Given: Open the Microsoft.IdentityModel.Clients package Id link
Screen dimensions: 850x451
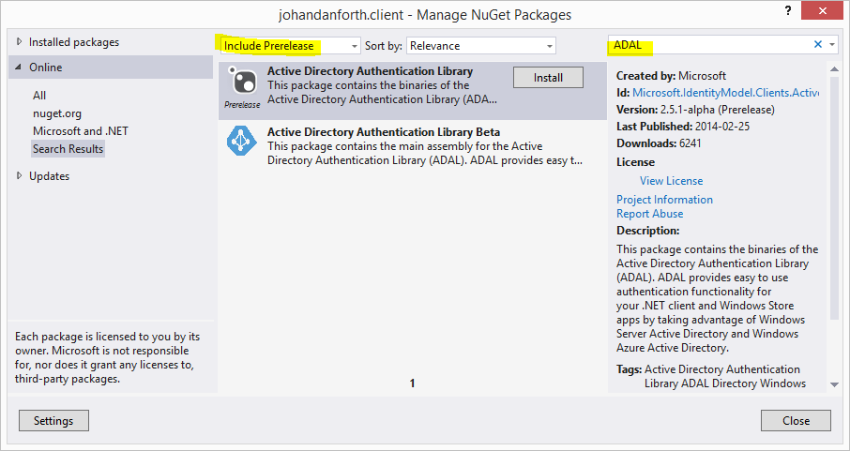Looking at the screenshot, I should pos(725,93).
